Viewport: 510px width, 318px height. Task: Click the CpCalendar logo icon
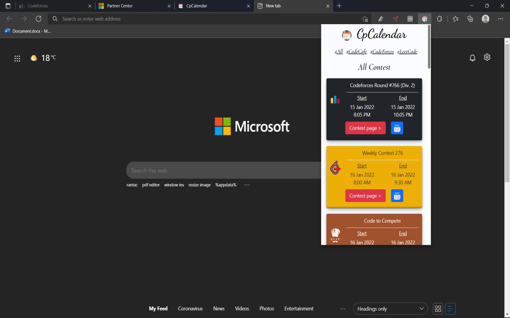[347, 35]
